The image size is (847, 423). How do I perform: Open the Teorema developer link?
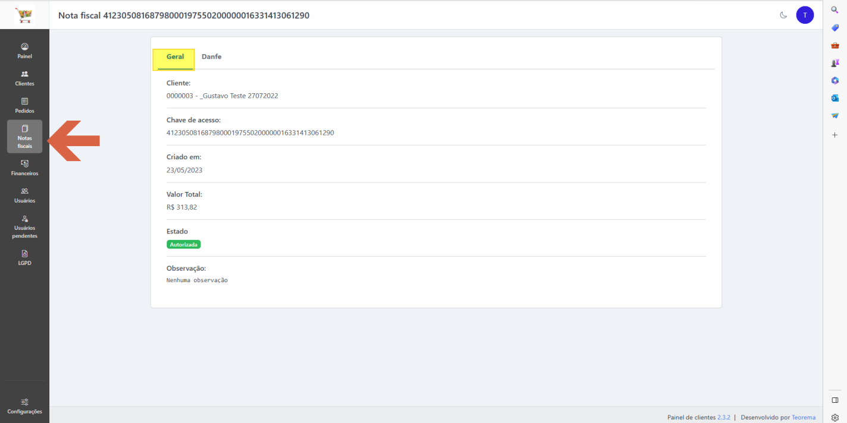coord(804,417)
